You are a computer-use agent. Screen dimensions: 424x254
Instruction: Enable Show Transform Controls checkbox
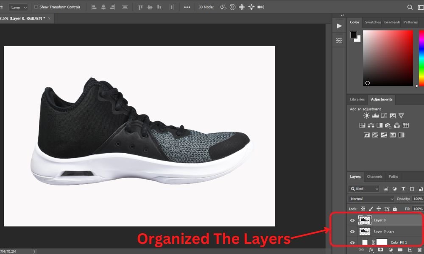pyautogui.click(x=36, y=7)
